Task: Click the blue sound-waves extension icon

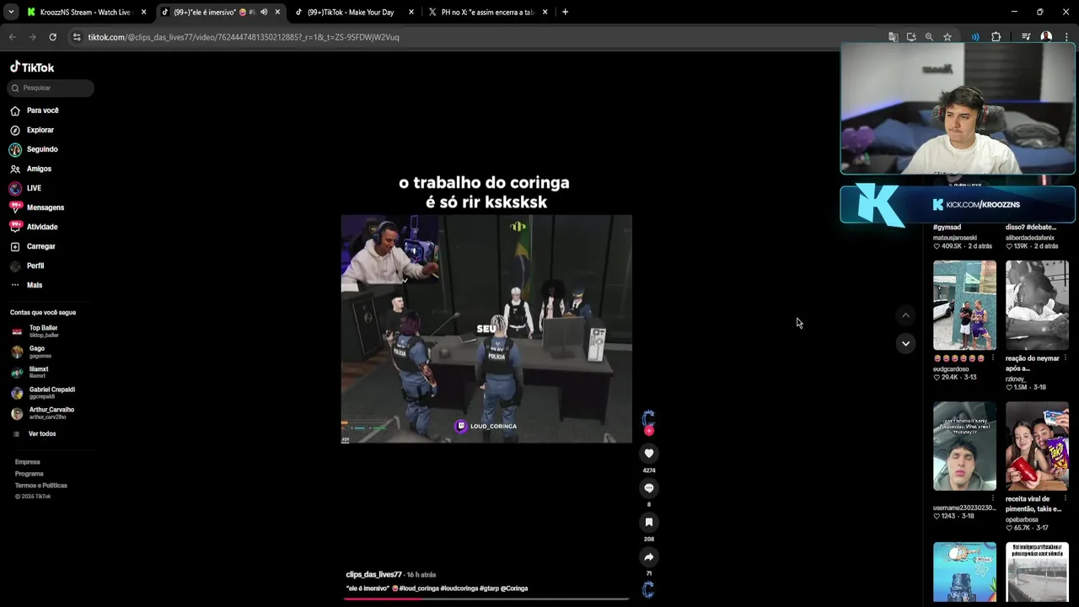Action: point(975,37)
